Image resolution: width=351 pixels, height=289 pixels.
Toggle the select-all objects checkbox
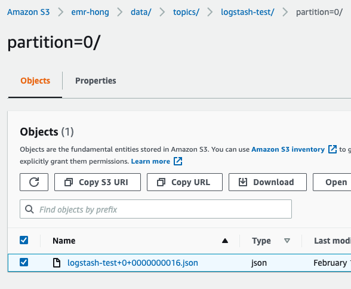click(24, 240)
